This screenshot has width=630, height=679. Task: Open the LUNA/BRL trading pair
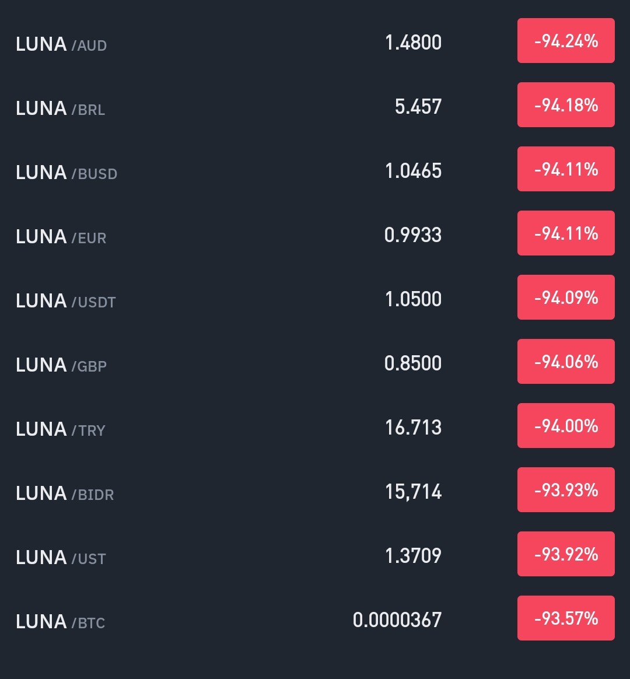click(x=315, y=105)
